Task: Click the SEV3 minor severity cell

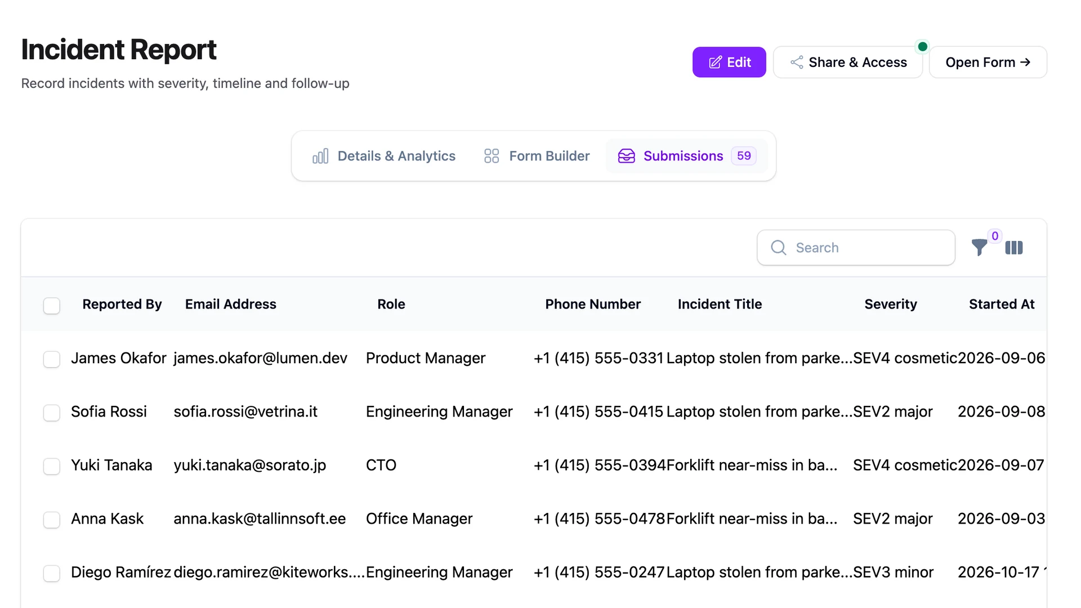Action: tap(894, 572)
